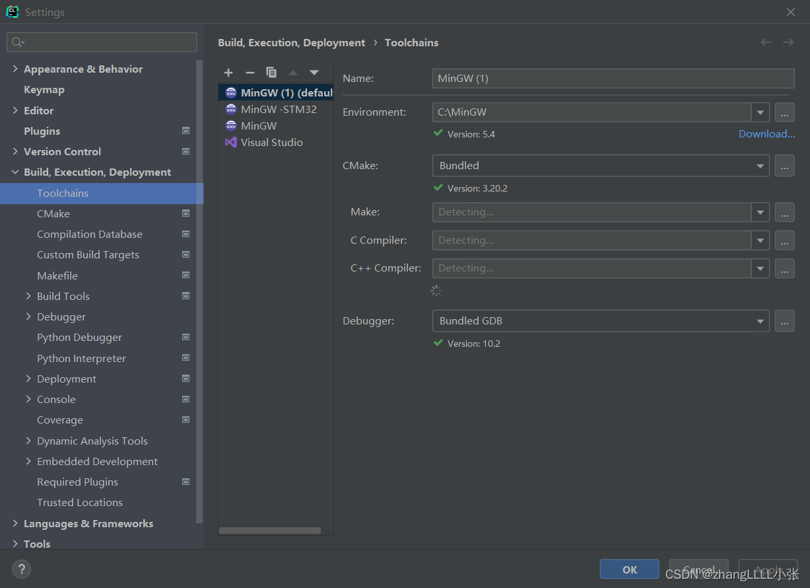
Task: Copy the selected toolchain
Action: [x=271, y=73]
